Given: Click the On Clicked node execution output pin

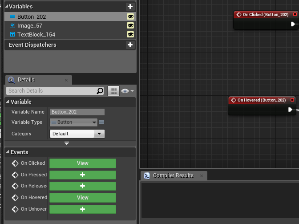Looking at the screenshot, I should coord(293,24).
